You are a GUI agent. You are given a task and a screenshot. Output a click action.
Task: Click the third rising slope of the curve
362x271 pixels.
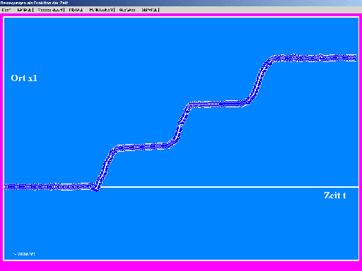point(259,80)
